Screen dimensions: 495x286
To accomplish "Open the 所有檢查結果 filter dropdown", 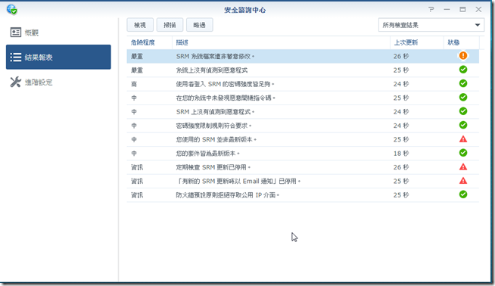I will pos(431,25).
